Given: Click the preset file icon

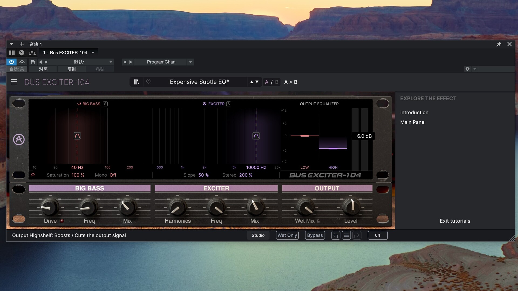Looking at the screenshot, I should [33, 62].
